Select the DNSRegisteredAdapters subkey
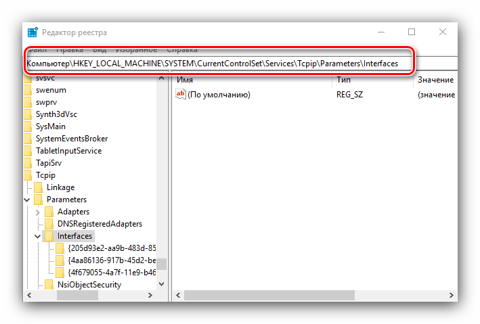The image size is (480, 324). click(100, 224)
